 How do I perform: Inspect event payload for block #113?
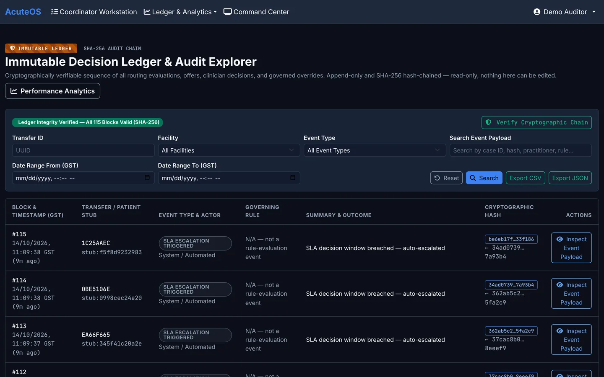(x=571, y=340)
